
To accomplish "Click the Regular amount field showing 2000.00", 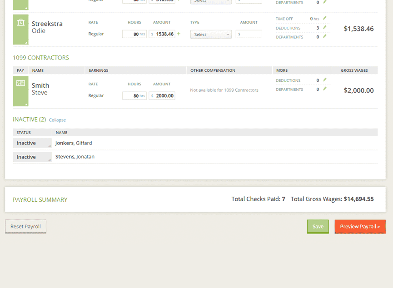I will 162,96.
